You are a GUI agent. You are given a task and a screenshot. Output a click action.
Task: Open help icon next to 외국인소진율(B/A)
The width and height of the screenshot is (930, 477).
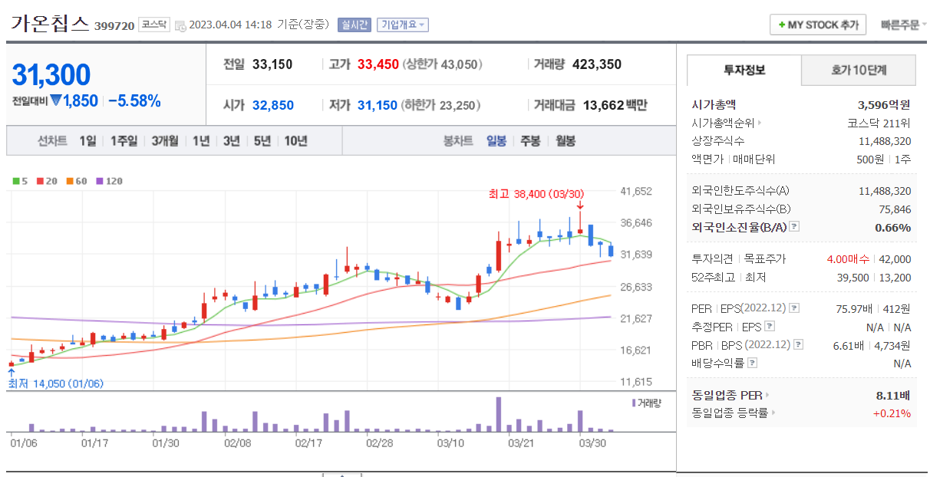(x=794, y=227)
